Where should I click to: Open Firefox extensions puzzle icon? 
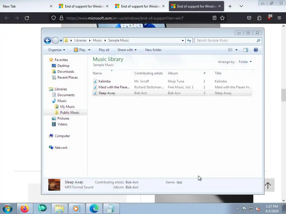click(259, 18)
